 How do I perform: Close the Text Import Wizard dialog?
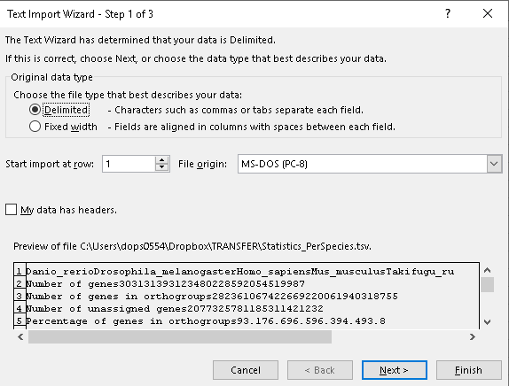point(488,13)
